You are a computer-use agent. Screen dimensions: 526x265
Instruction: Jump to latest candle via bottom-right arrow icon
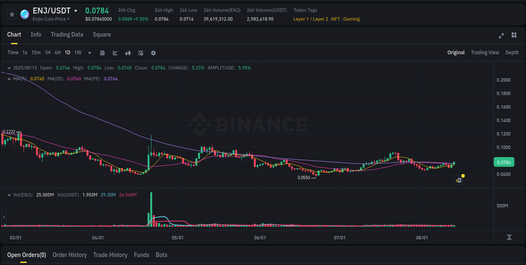tap(509, 238)
